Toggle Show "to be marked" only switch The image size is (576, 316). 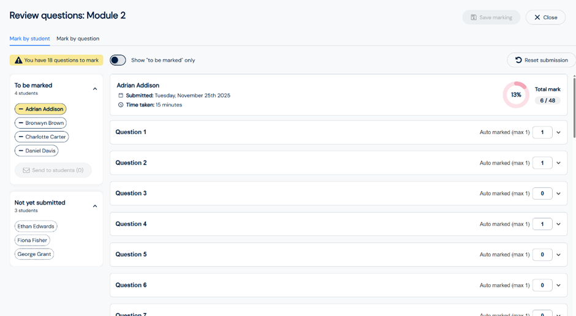(x=118, y=60)
